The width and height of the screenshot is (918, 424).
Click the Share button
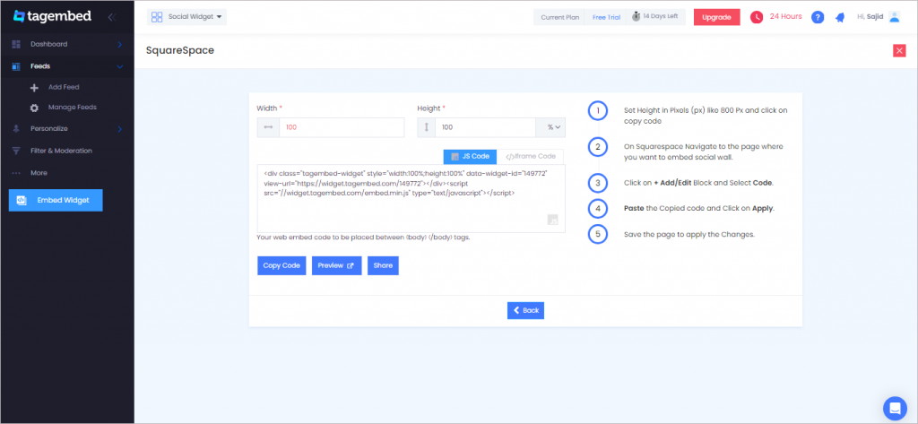click(383, 265)
